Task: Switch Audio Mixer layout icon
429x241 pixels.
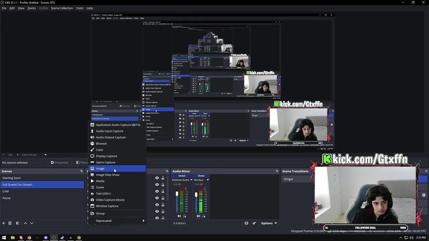Action: click(246, 223)
